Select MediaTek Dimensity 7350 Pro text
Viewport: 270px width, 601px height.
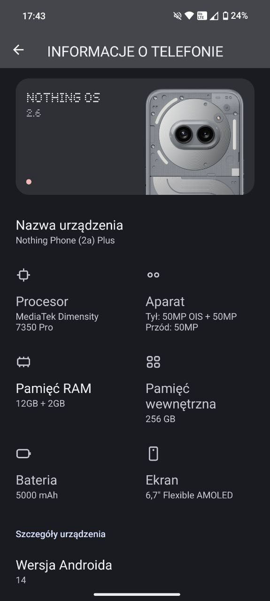(x=57, y=322)
